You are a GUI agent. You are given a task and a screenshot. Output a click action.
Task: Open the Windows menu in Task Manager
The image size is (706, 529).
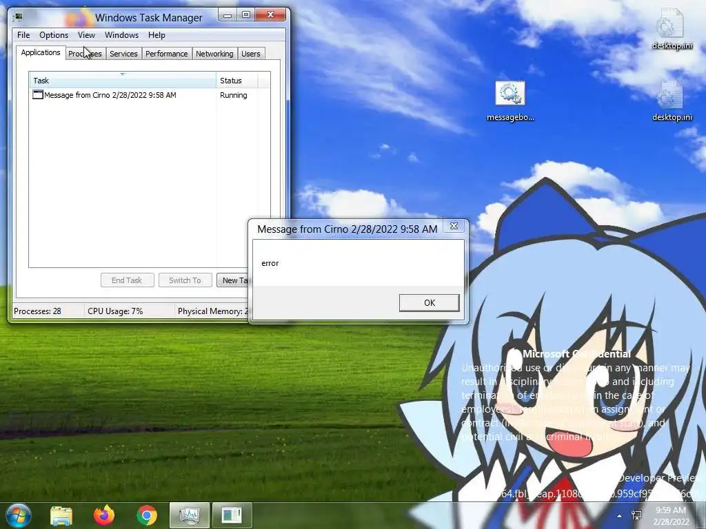(121, 35)
